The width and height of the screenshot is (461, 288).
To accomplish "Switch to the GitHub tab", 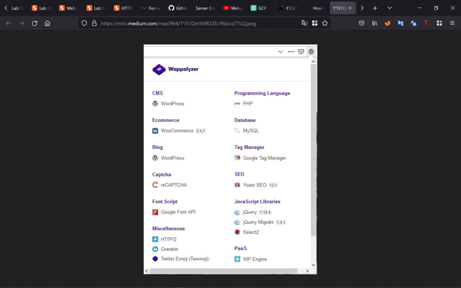I will tap(178, 8).
